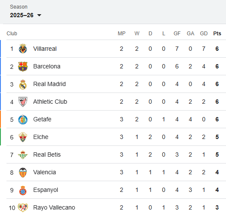Click the Pts column header

point(217,34)
